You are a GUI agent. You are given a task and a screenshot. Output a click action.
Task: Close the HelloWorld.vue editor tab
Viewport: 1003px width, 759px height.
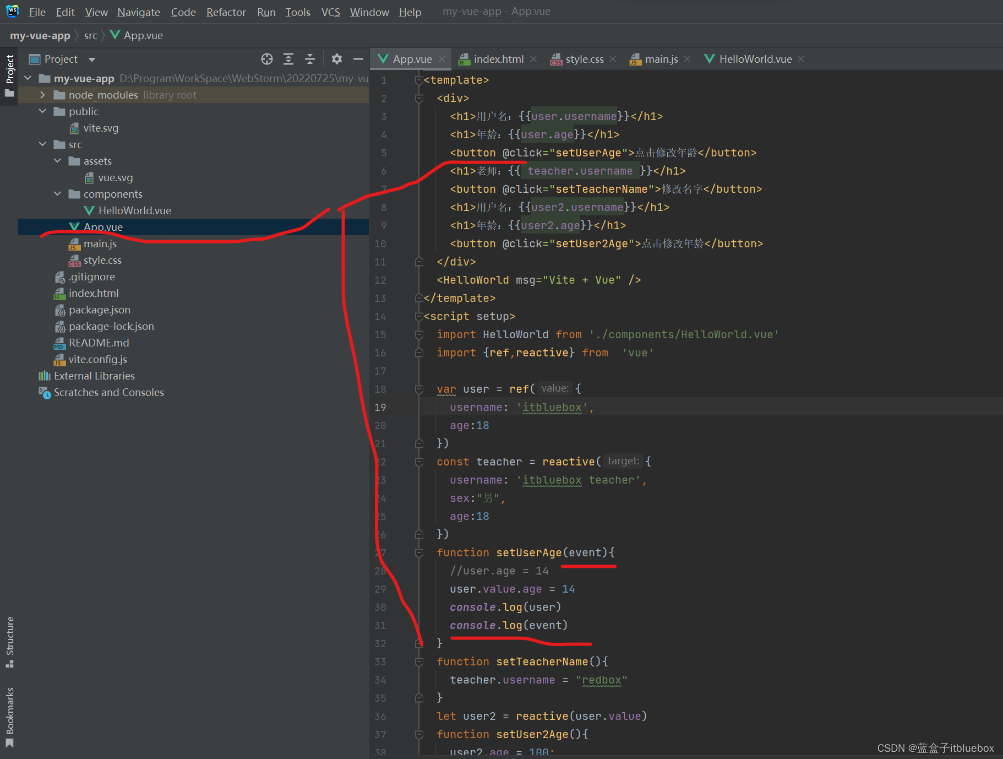[x=801, y=59]
